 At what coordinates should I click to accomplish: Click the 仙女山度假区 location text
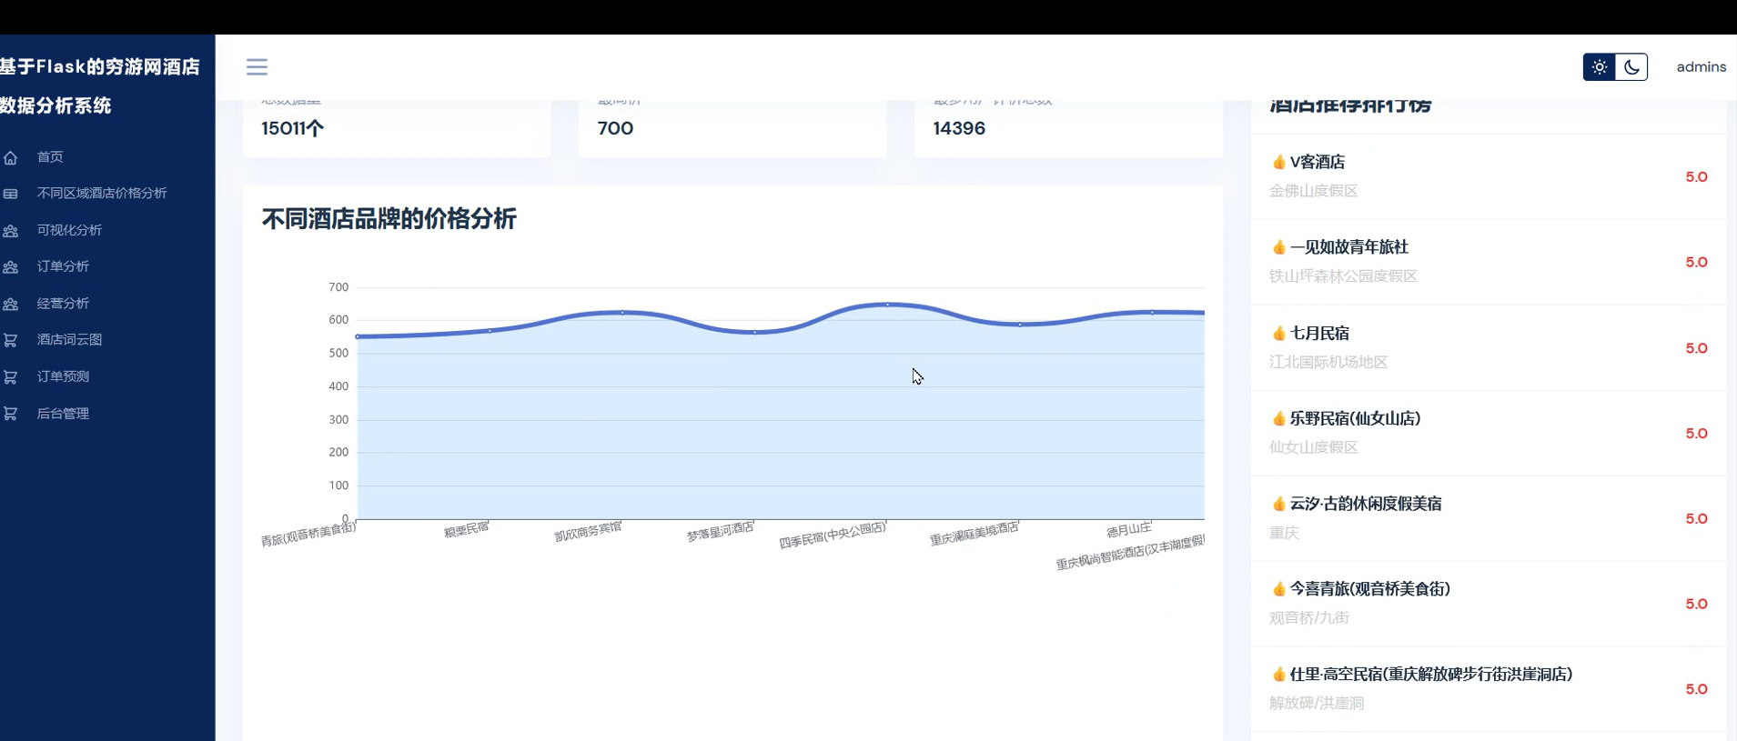point(1314,447)
